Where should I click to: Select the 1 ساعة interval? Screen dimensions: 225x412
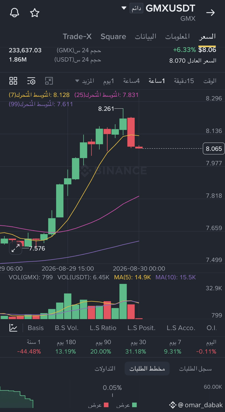[x=157, y=81]
